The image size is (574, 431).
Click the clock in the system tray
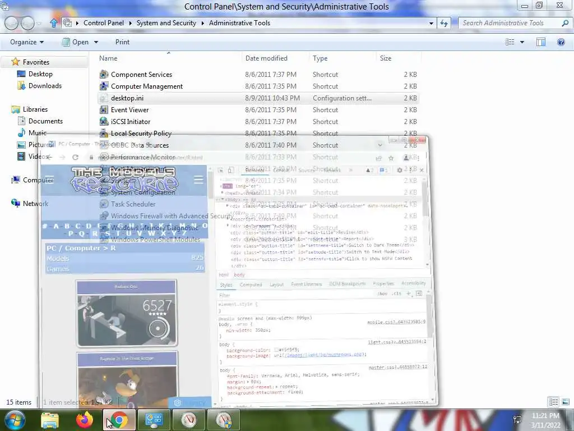pyautogui.click(x=545, y=420)
